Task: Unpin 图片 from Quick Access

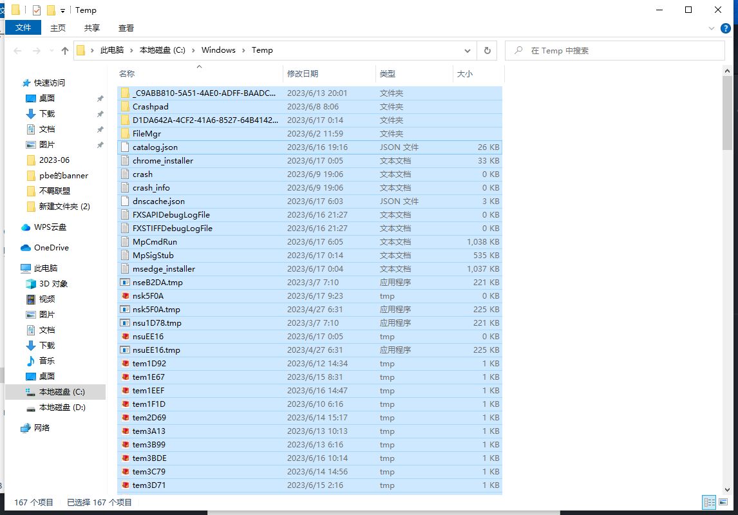Action: (101, 144)
